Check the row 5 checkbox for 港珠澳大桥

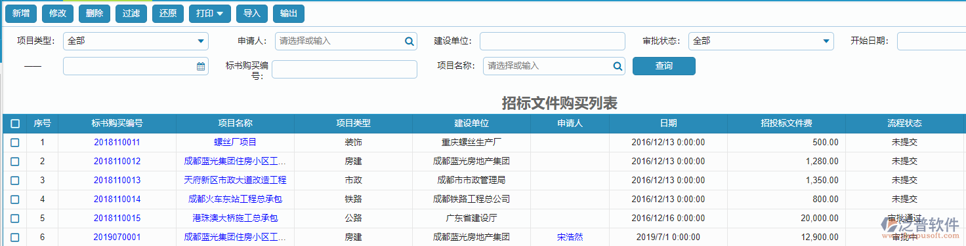pos(15,218)
